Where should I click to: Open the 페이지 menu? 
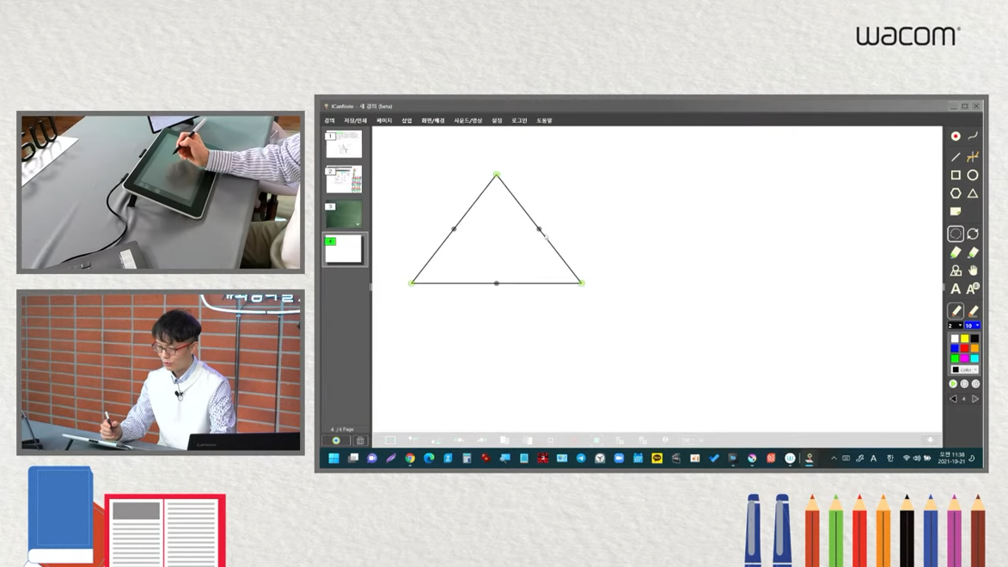(x=384, y=120)
